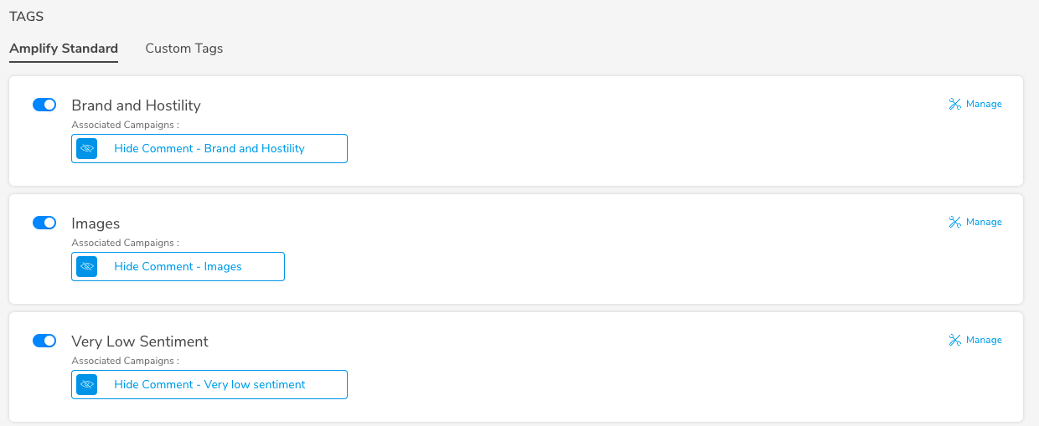Image resolution: width=1039 pixels, height=426 pixels.
Task: Click the tools icon beside Brand and Hostility Manage
Action: click(x=954, y=104)
